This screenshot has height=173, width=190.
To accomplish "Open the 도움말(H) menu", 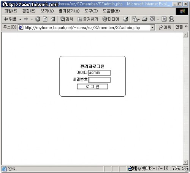I will tap(111, 11).
